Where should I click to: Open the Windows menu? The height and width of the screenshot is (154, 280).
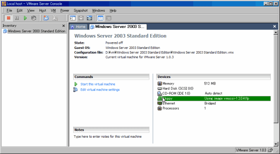(x=98, y=10)
